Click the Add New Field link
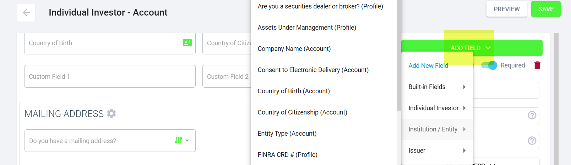 point(428,66)
